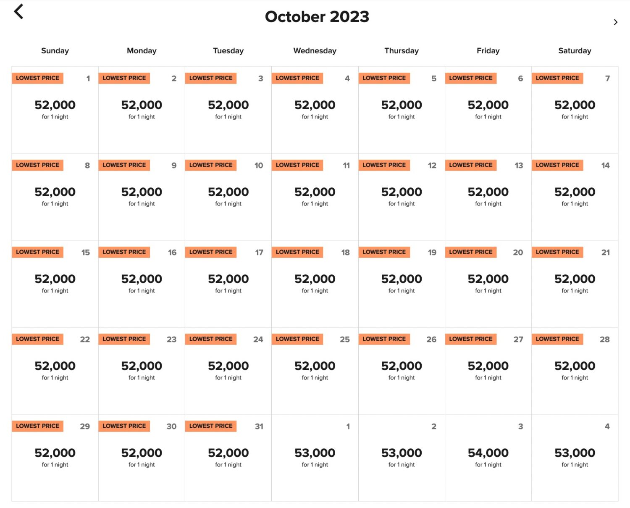The image size is (630, 508).
Task: Click the Lowest Price badge on October 4
Action: 297,78
